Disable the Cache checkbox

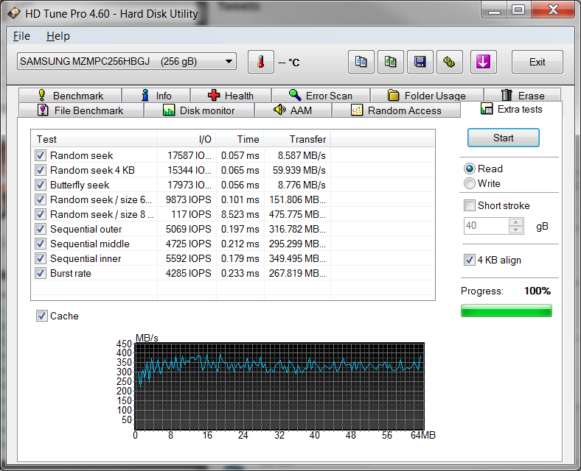(42, 316)
